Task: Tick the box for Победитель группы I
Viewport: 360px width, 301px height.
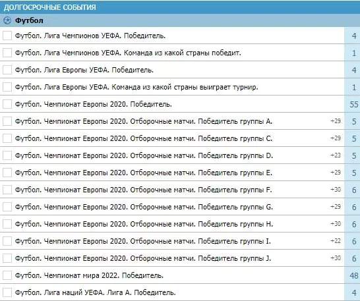Action: pyautogui.click(x=7, y=241)
